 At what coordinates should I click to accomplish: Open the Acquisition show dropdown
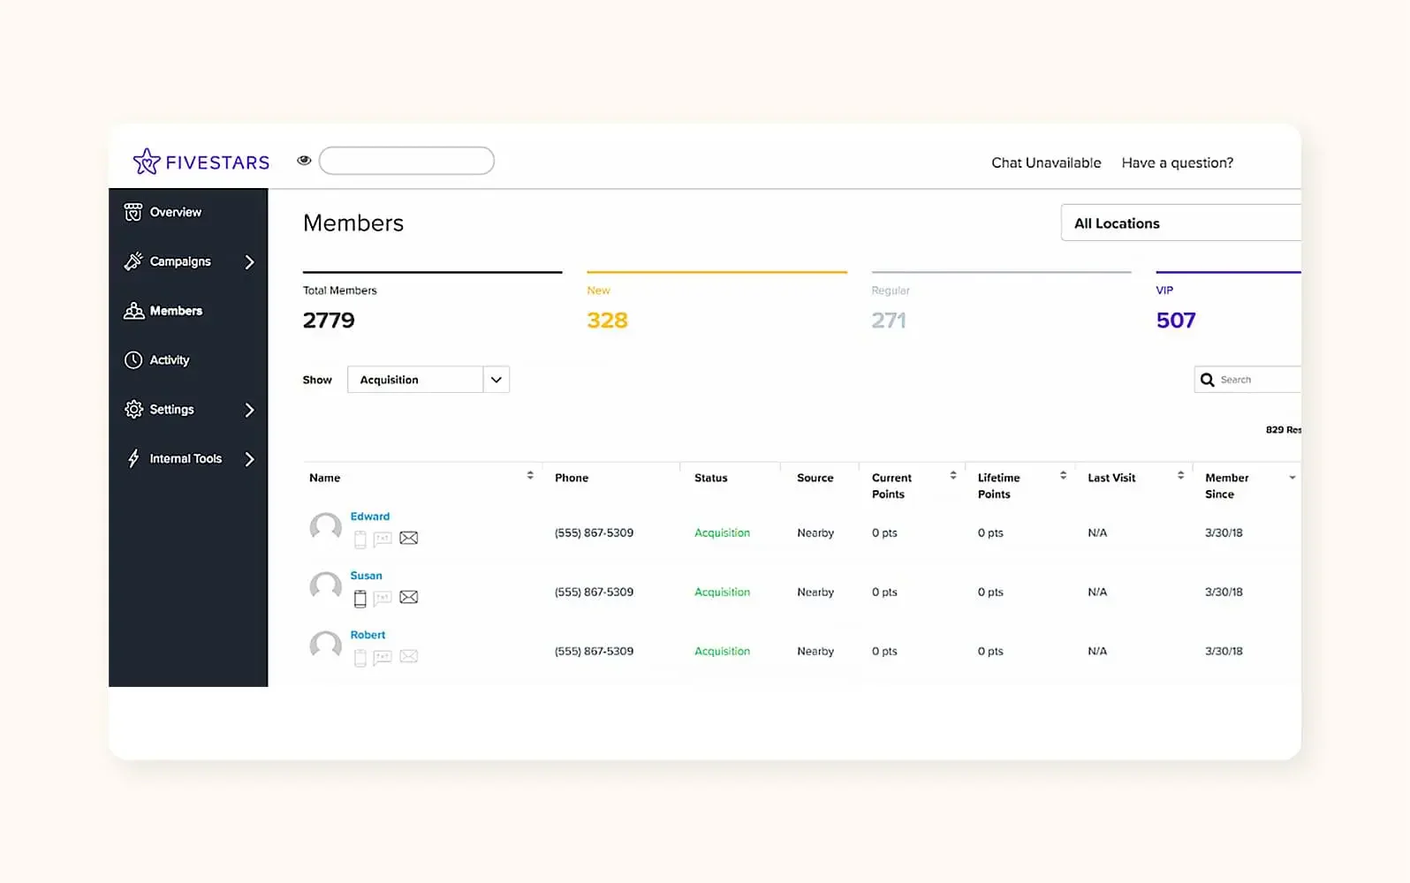click(428, 380)
